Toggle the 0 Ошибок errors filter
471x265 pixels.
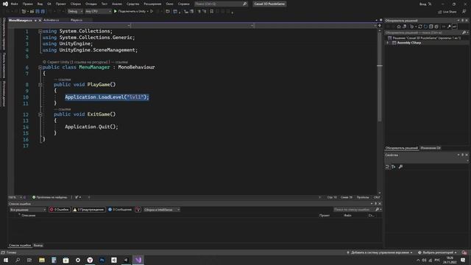point(59,210)
